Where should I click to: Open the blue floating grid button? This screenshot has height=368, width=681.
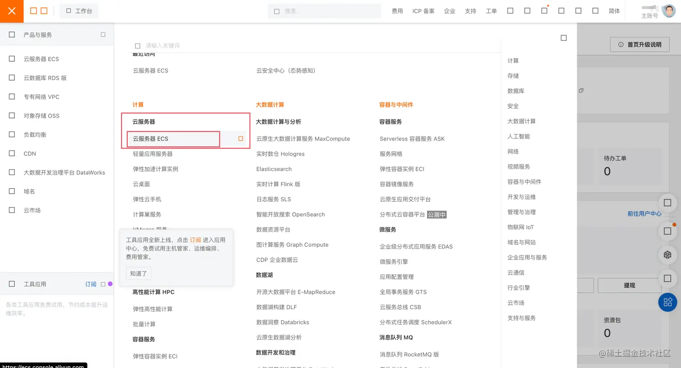(667, 302)
